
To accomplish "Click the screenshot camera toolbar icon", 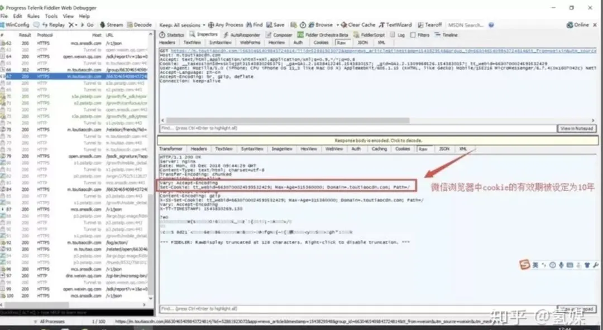I will [294, 25].
